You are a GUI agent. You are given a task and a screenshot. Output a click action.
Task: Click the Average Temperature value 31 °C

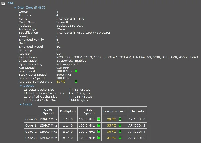click(x=61, y=82)
